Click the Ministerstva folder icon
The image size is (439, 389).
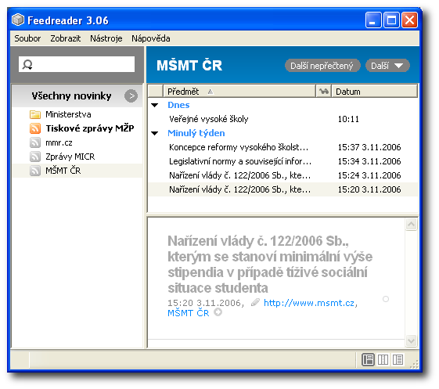(35, 114)
